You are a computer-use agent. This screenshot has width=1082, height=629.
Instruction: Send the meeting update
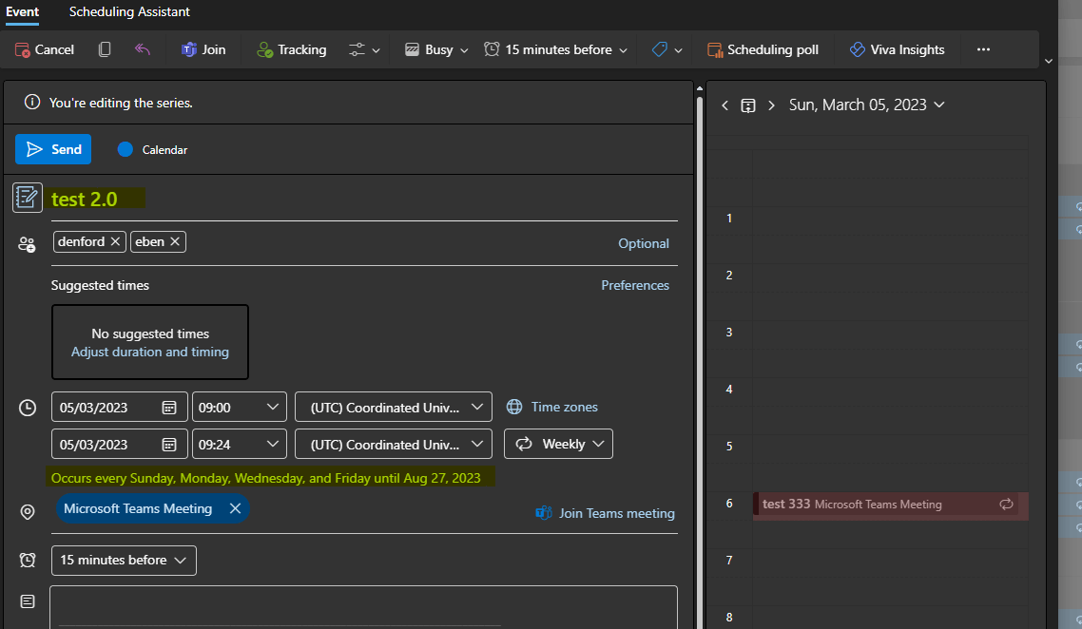pyautogui.click(x=53, y=149)
